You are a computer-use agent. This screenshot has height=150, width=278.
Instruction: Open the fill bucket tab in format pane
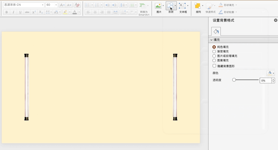pos(216,31)
